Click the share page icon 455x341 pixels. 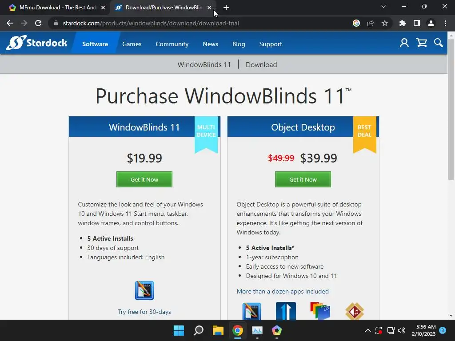point(371,23)
